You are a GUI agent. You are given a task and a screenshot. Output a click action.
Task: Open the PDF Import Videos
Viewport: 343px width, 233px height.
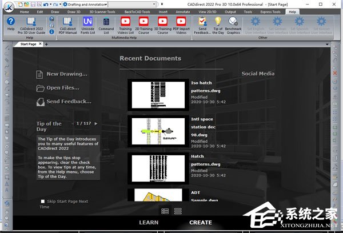tap(181, 26)
